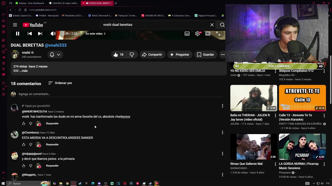
Task: Expand the description with '...más'
Action: point(23,71)
